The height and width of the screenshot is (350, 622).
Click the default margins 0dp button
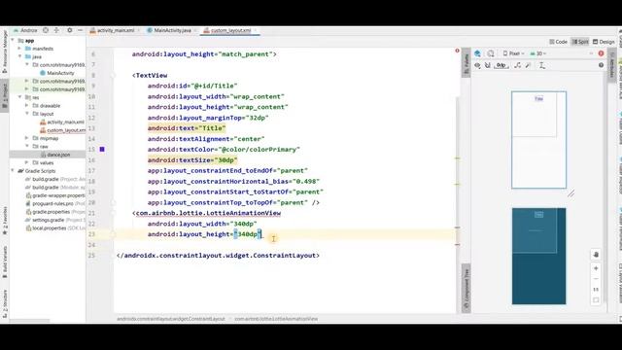(x=501, y=65)
